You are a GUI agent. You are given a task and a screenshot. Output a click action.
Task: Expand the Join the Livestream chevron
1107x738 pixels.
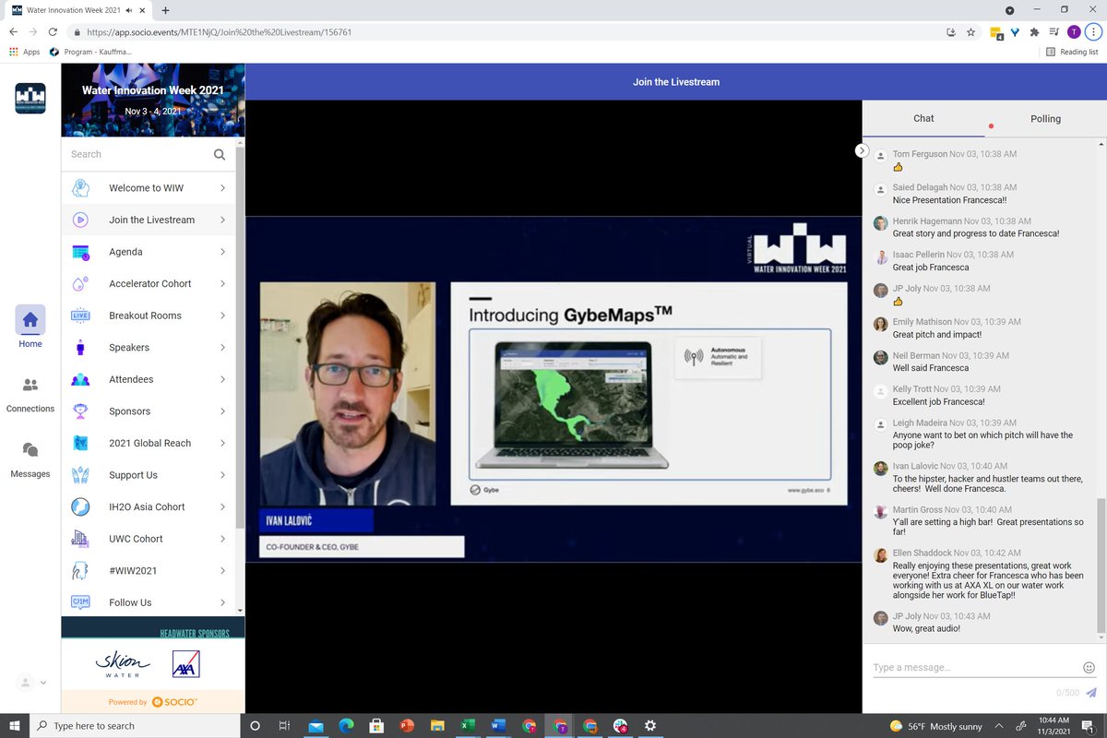coord(223,220)
